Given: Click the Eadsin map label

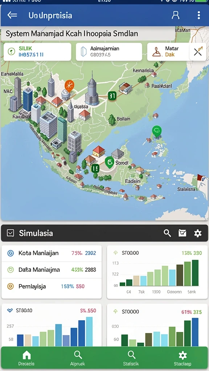Looking at the screenshot, I should coord(132,181).
